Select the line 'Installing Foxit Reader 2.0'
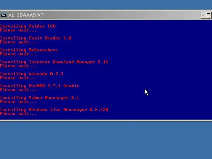The height and width of the screenshot is (159, 212). [36, 38]
